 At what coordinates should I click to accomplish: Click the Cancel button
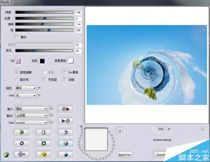tap(161, 155)
